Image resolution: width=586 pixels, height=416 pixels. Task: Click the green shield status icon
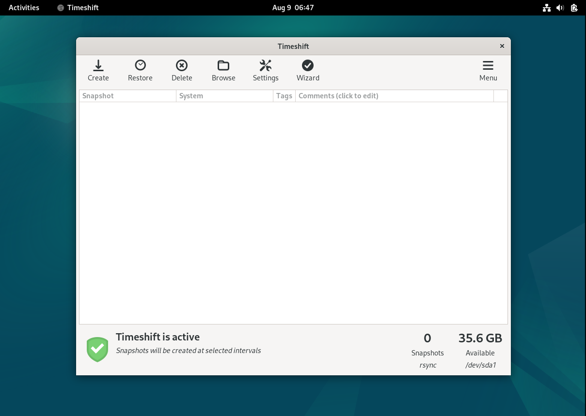[x=97, y=349]
